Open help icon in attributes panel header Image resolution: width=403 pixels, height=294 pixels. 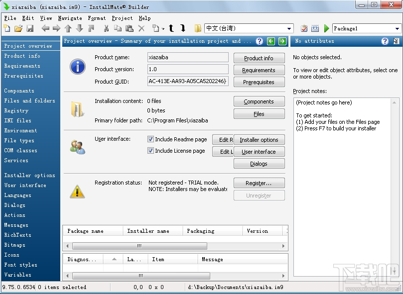click(385, 41)
